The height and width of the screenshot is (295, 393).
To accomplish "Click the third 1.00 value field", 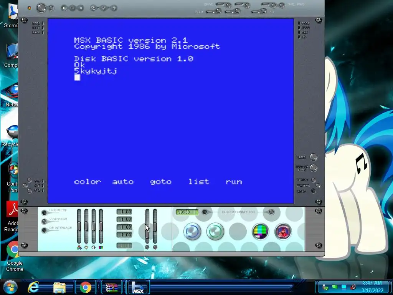I will (x=124, y=227).
